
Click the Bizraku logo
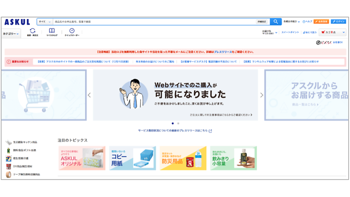tap(324, 43)
